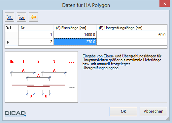
Task: Click the DICAD logo
Action: click(x=15, y=114)
